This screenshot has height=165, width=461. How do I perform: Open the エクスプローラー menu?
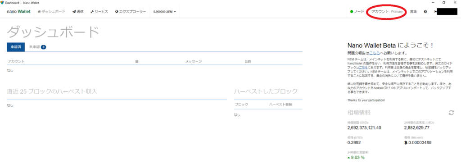(131, 12)
